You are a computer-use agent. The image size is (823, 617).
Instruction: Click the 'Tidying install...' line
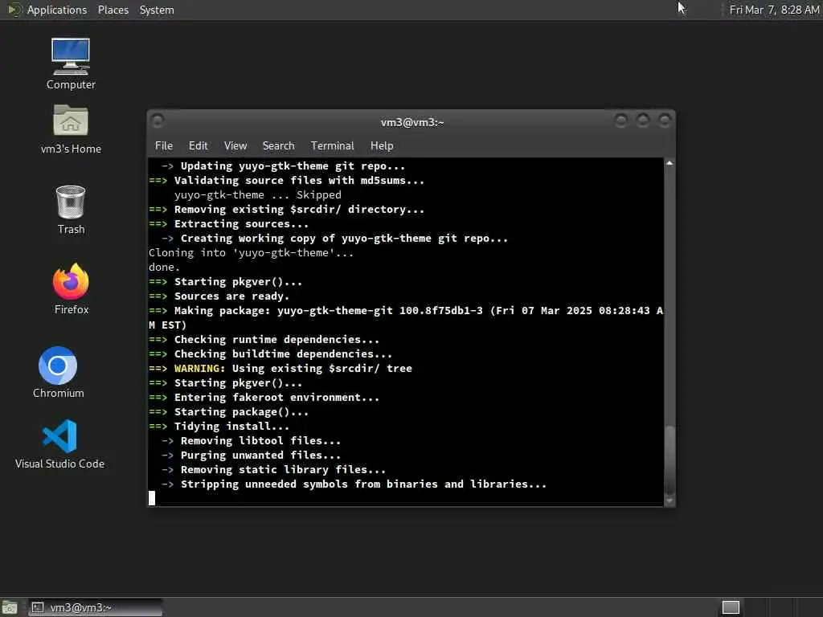coord(231,426)
